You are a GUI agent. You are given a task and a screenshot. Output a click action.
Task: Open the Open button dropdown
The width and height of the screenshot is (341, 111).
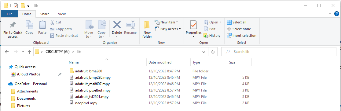[220, 22]
